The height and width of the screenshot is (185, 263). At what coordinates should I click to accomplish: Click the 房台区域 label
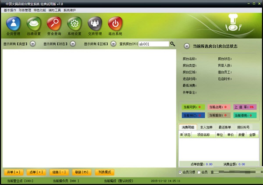pos(189,72)
